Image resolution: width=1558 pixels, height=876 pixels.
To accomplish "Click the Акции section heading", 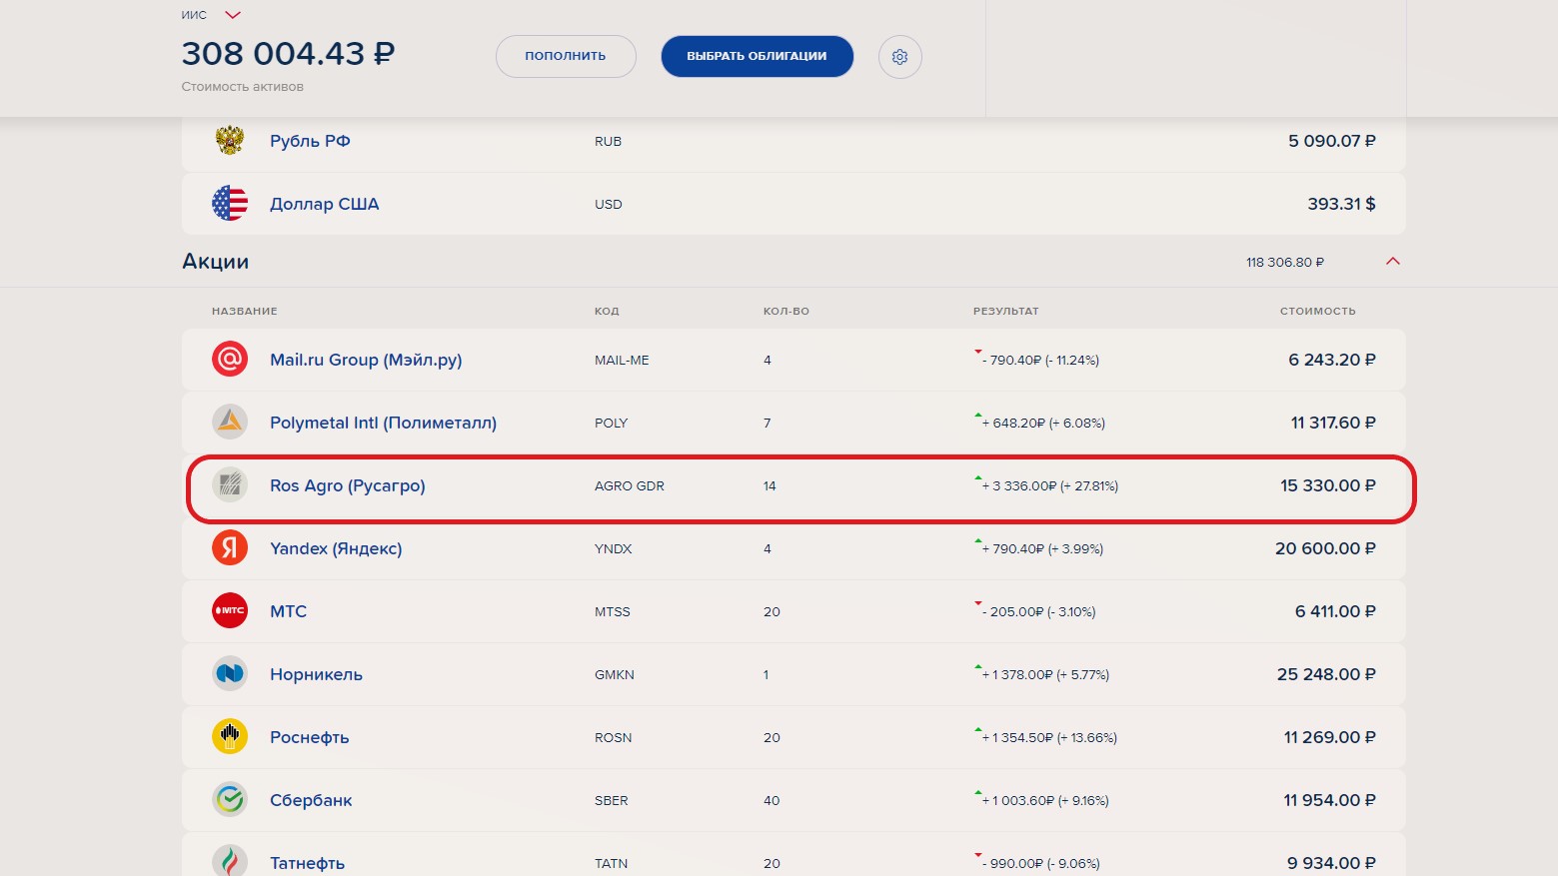I will 215,262.
